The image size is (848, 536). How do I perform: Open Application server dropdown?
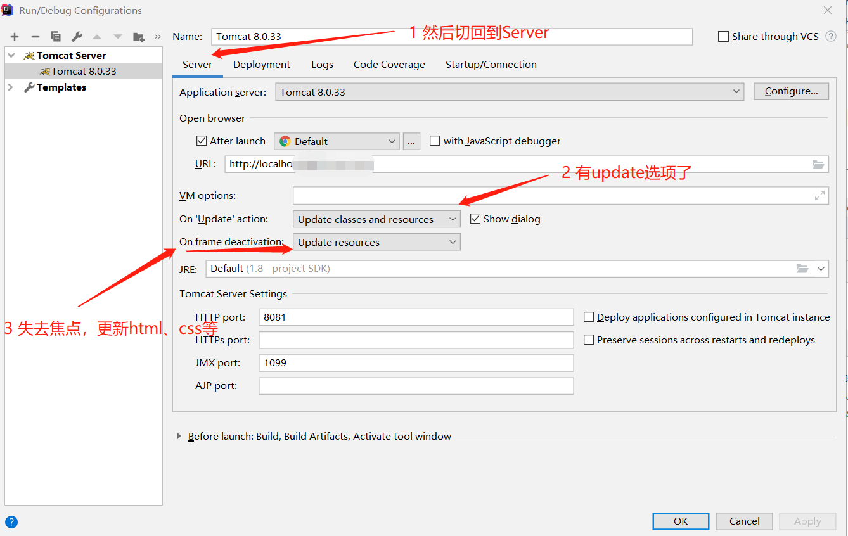tap(510, 92)
